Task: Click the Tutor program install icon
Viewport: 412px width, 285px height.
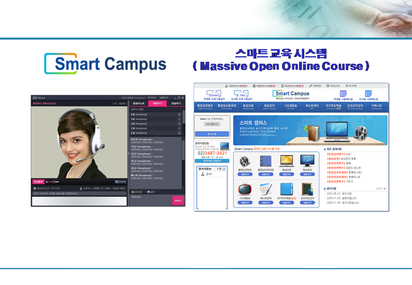Action: pos(241,93)
